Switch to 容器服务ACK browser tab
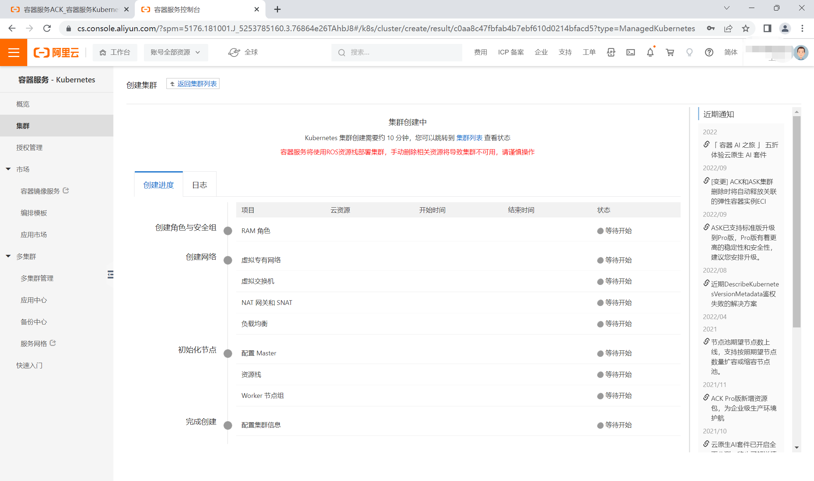 [x=67, y=9]
